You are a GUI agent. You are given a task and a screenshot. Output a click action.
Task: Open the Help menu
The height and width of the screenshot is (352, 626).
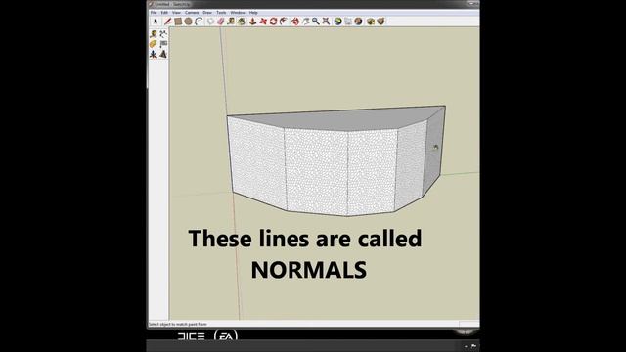pos(253,13)
